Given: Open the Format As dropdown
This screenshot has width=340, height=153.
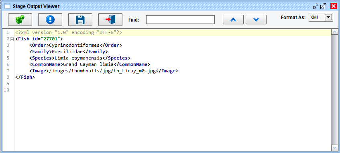Looking at the screenshot, I should point(329,17).
